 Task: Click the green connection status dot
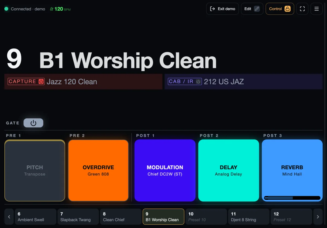click(x=6, y=9)
